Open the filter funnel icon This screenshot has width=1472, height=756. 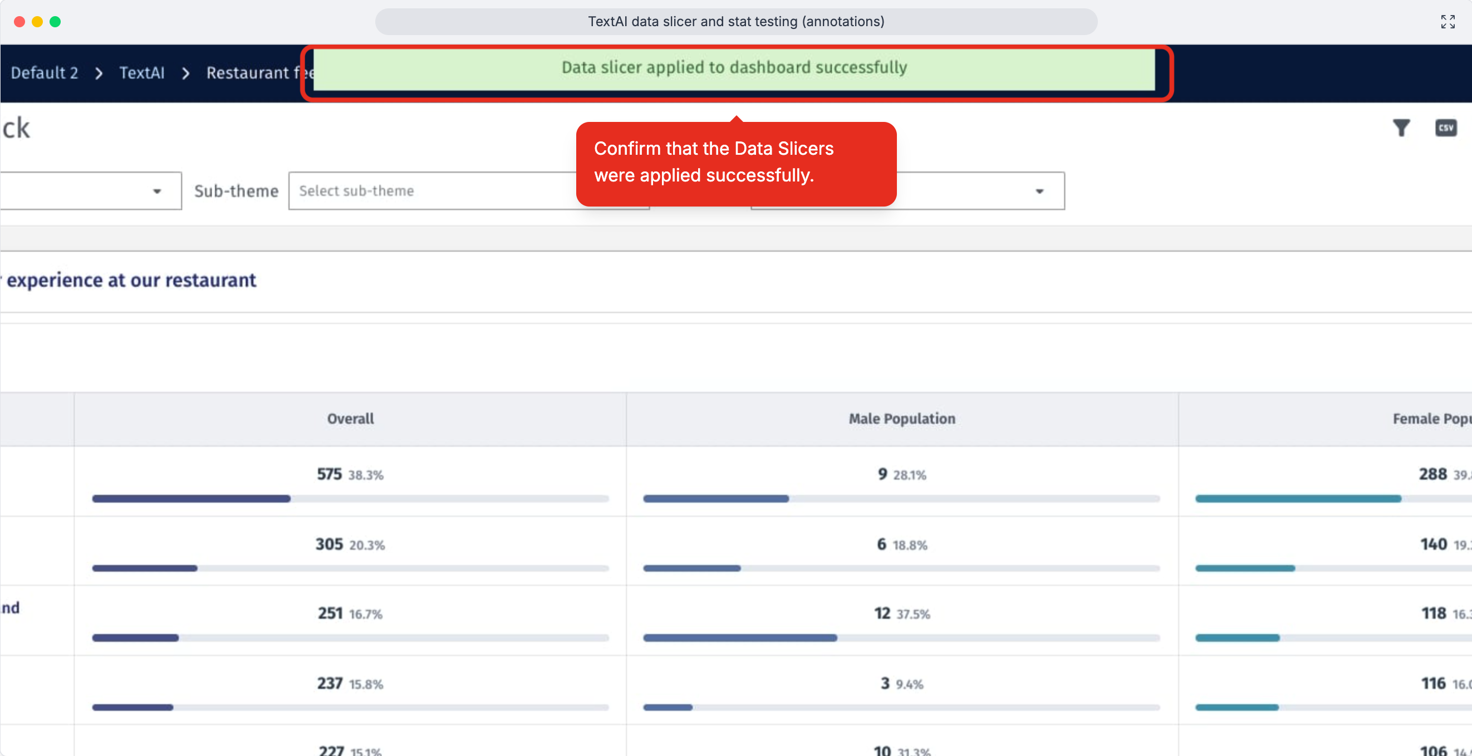[x=1401, y=128]
